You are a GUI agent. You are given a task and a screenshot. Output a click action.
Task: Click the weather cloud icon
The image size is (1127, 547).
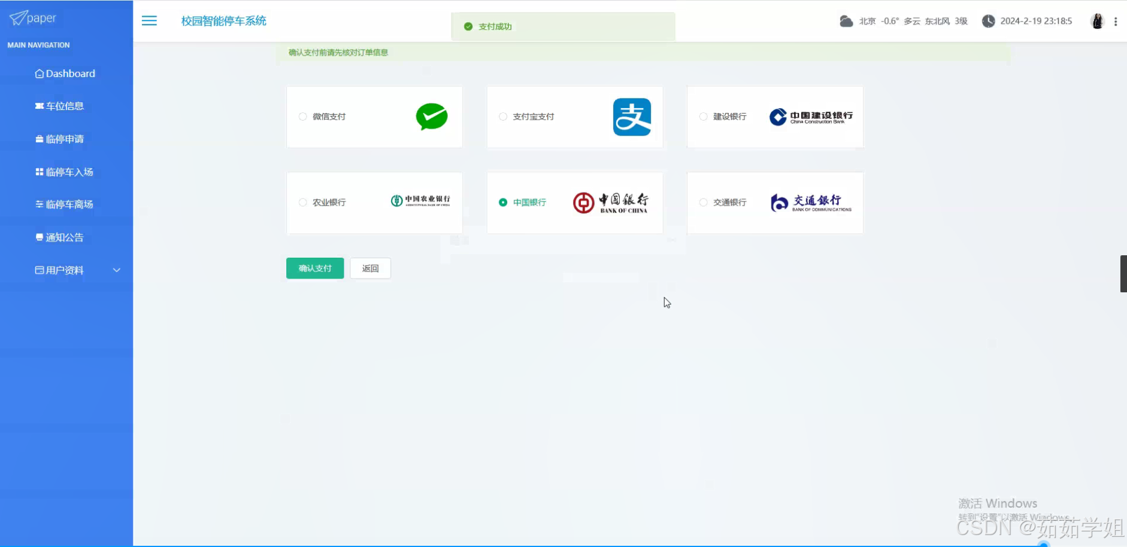(x=846, y=21)
